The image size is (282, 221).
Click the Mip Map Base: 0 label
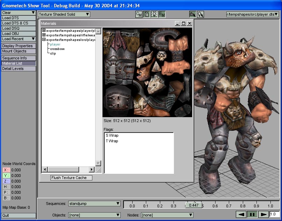(x=16, y=207)
